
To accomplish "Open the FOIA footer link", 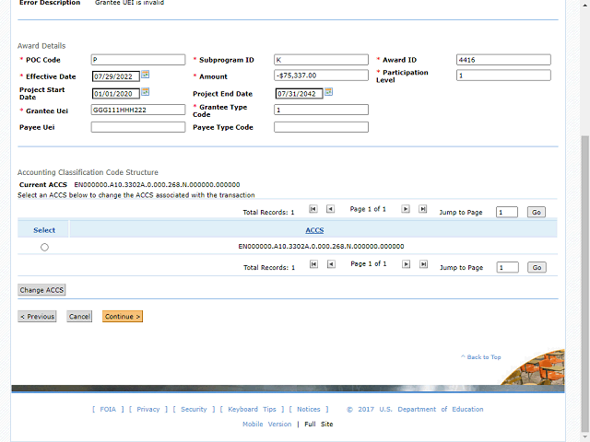I will point(108,409).
